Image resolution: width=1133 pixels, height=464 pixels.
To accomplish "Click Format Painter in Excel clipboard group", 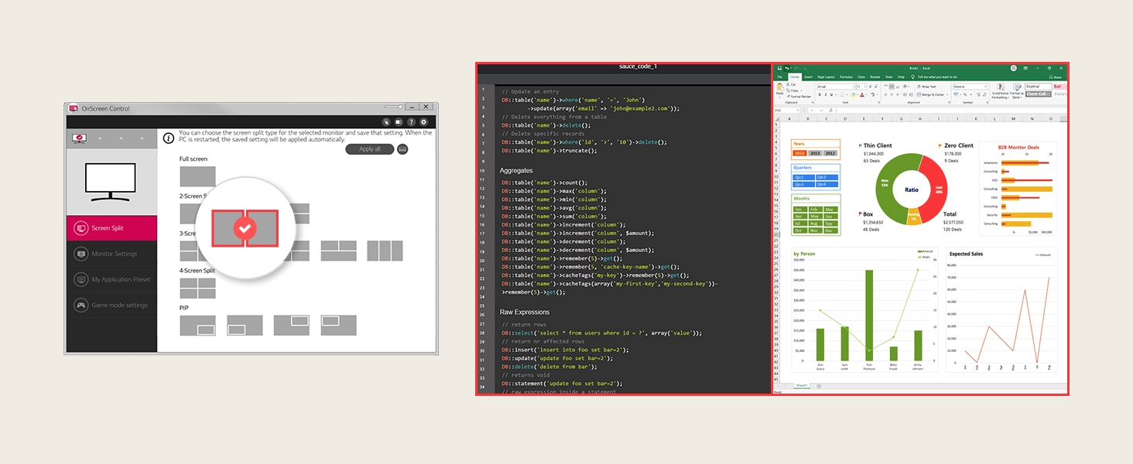I will point(799,97).
